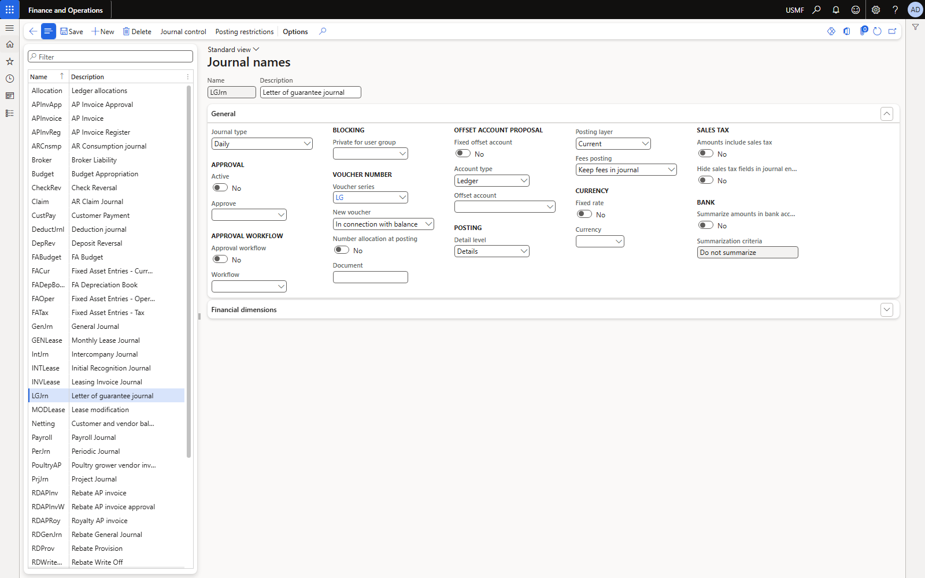
Task: Refresh the page with the circular arrow icon
Action: coord(877,31)
